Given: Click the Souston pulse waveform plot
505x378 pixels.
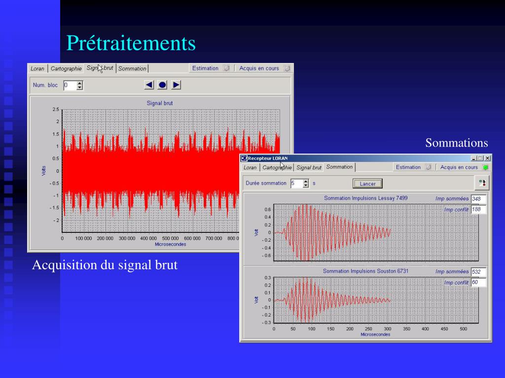Looking at the screenshot, I should pyautogui.click(x=376, y=300).
